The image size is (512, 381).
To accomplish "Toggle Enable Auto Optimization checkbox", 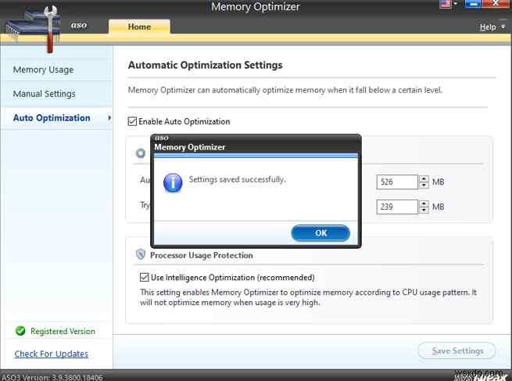I will point(133,122).
